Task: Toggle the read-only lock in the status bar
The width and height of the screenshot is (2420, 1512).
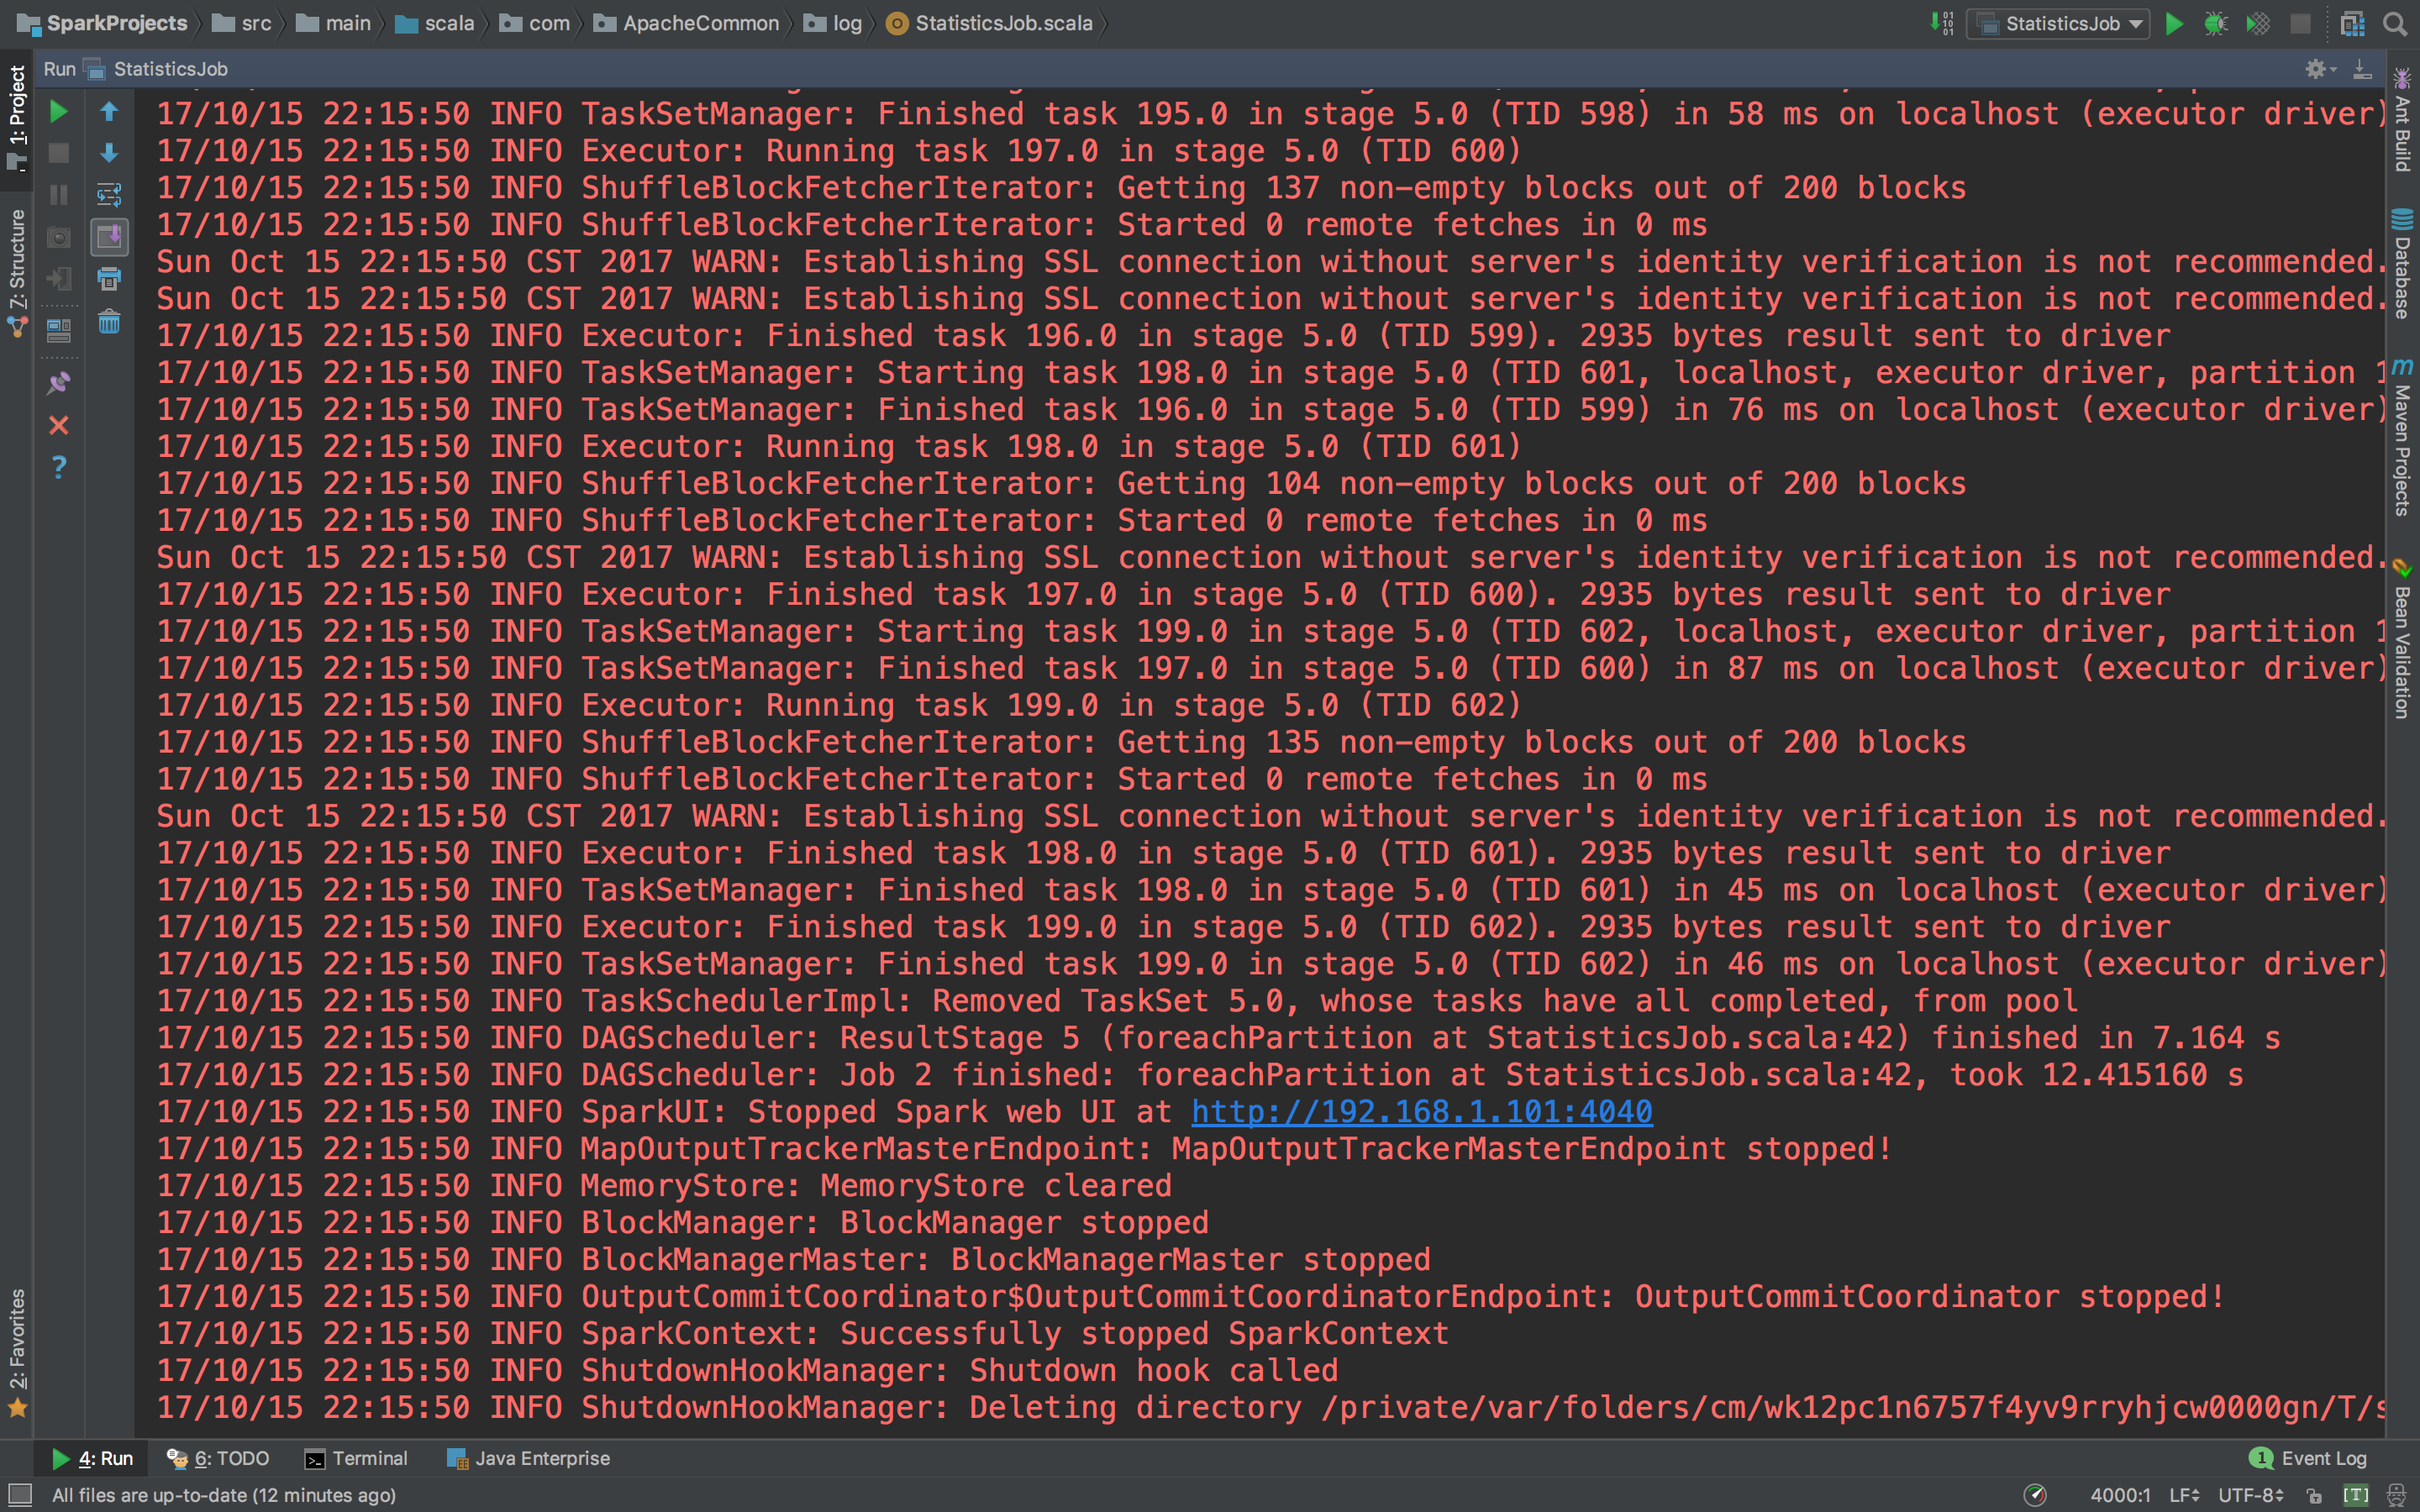Action: 2314,1495
